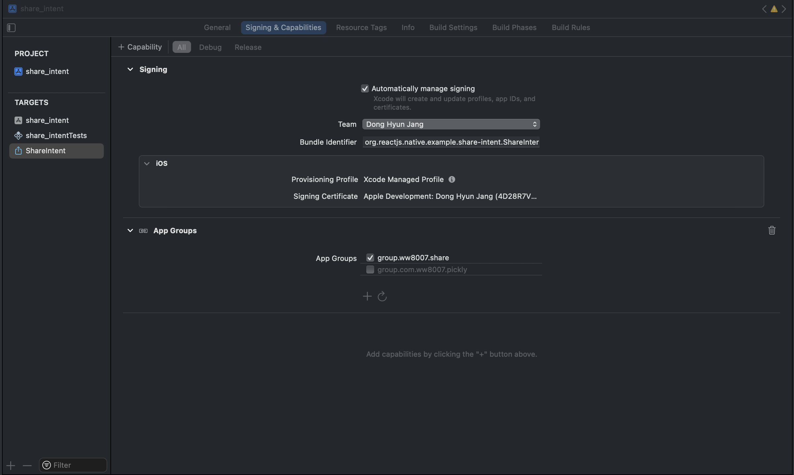Refresh the app groups list
The image size is (794, 475).
point(382,296)
